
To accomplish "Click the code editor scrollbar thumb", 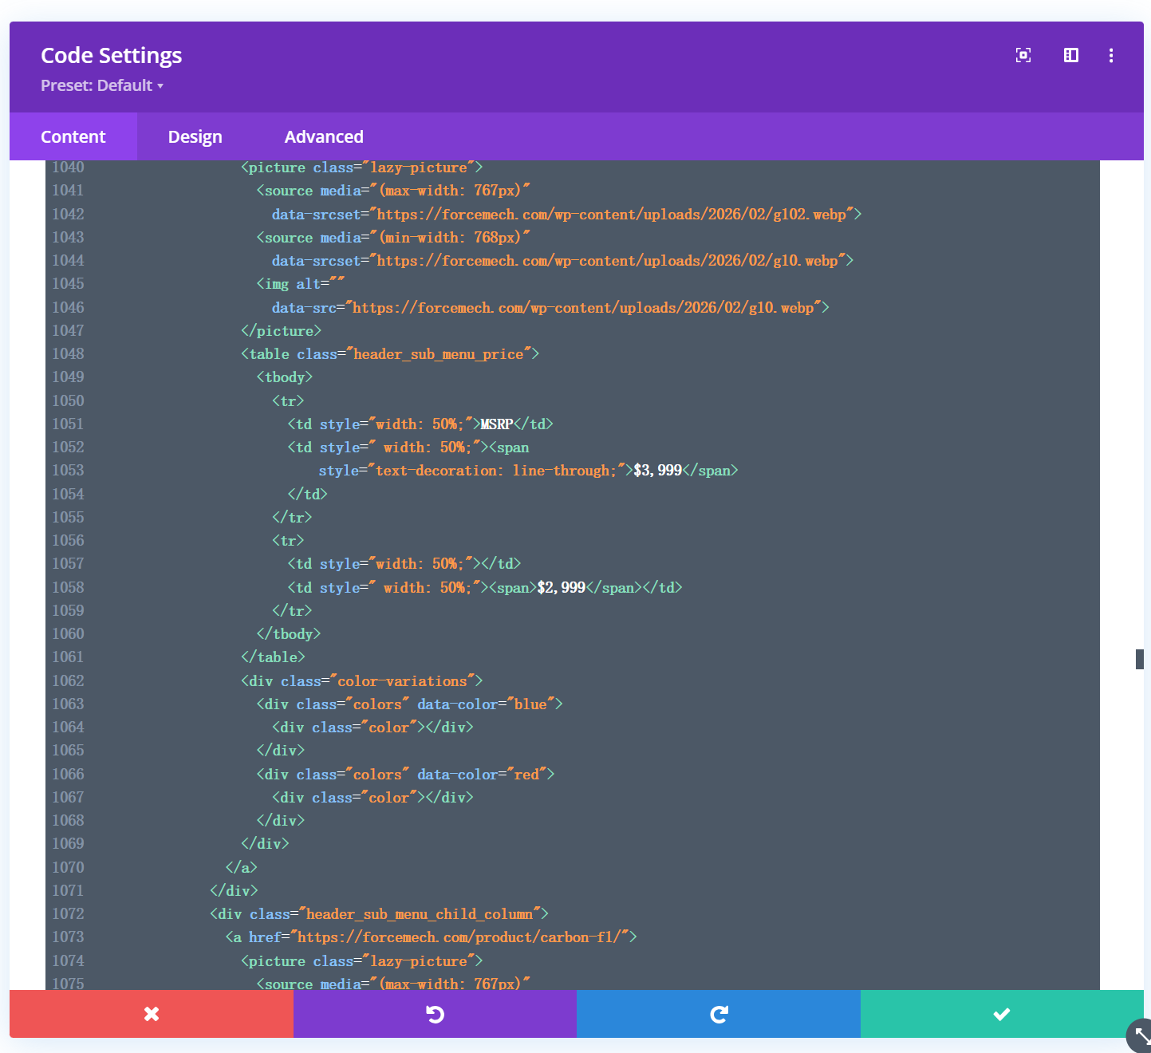I will [1139, 659].
